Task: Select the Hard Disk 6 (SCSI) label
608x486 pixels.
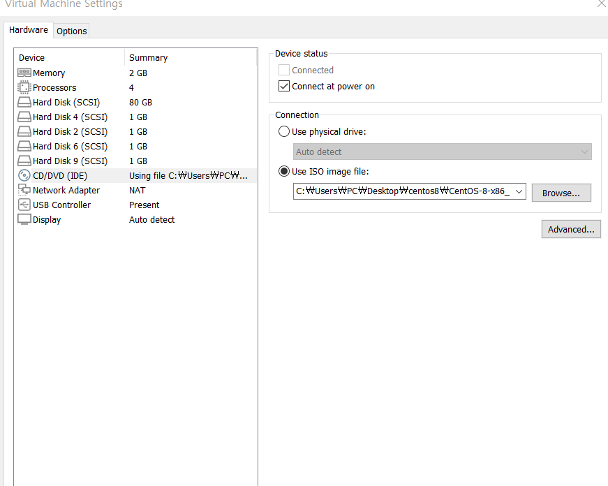Action: coord(71,147)
